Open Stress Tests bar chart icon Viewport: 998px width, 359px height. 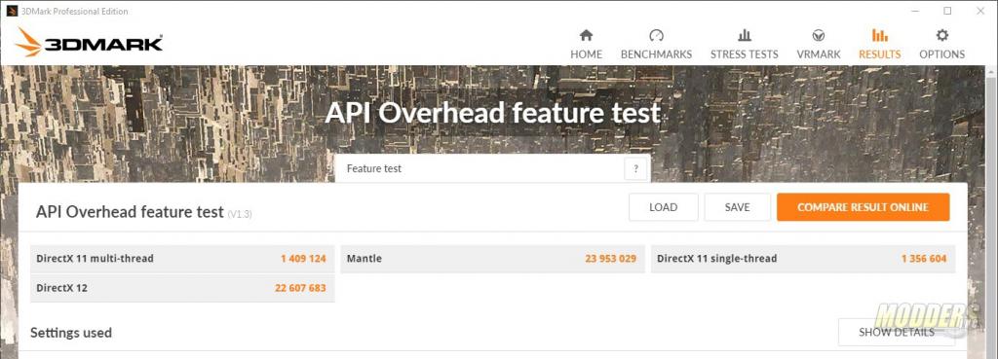[744, 36]
